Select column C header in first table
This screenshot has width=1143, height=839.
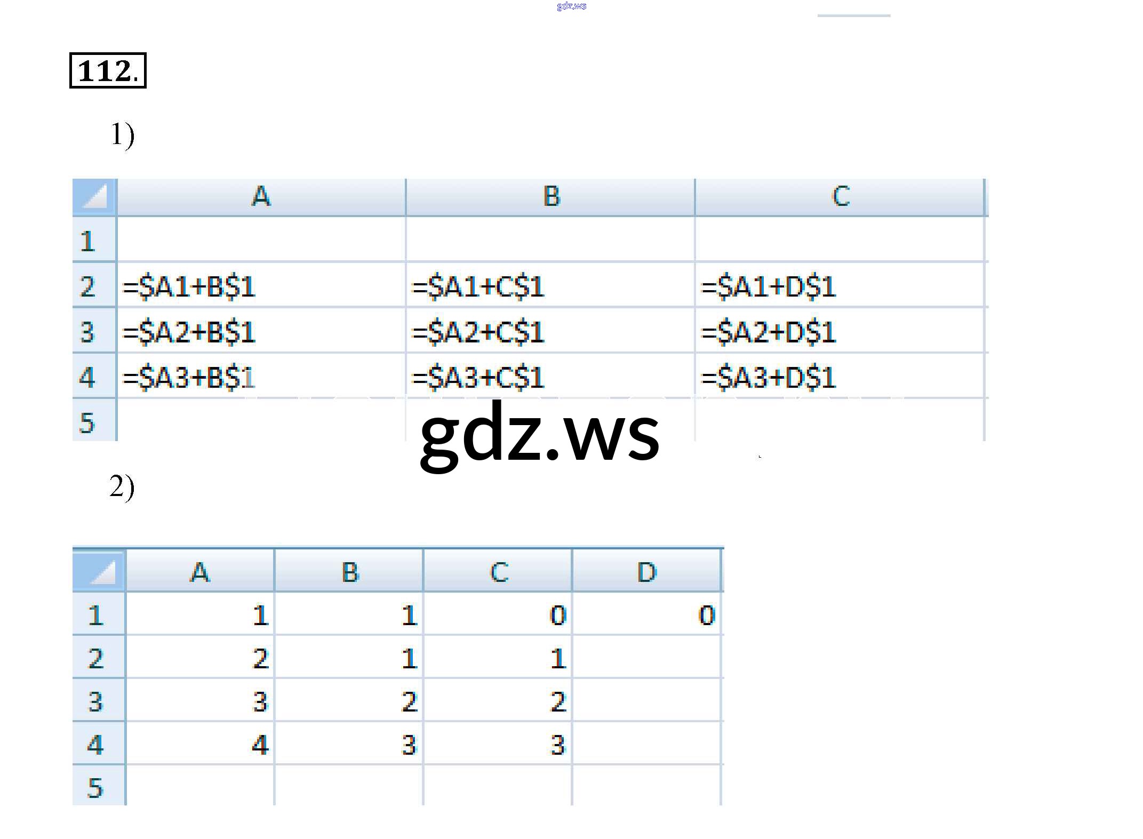point(840,197)
